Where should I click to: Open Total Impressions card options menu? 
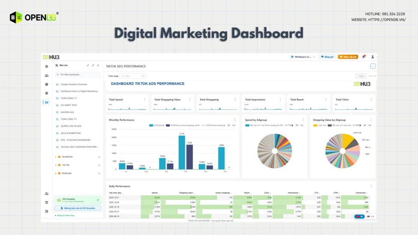280,100
